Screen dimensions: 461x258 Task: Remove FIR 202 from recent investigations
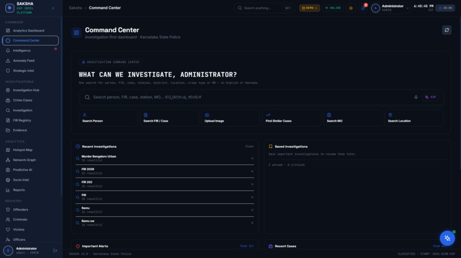pos(252,184)
